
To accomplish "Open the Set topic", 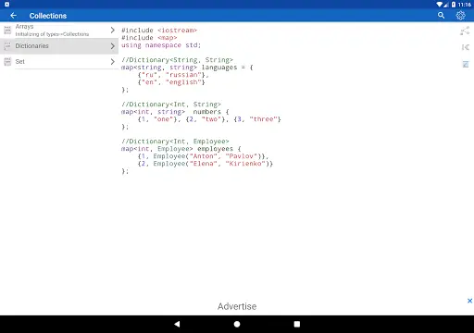I will (59, 62).
